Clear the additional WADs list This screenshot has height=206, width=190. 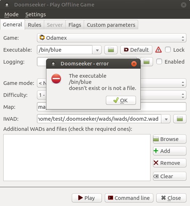[170, 176]
